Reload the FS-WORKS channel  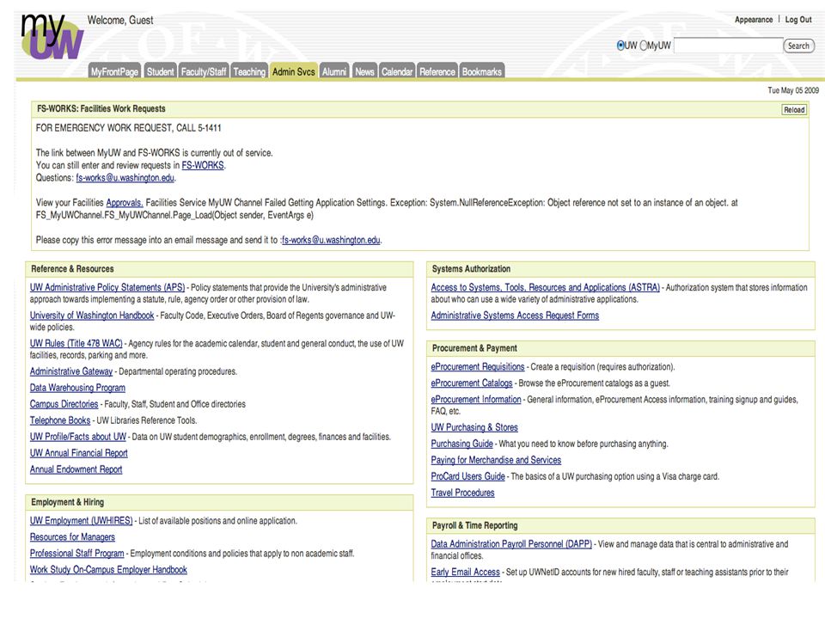tap(794, 109)
